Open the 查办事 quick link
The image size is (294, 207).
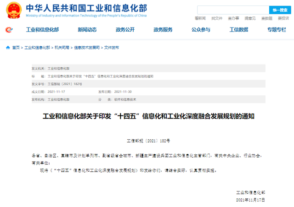click(x=233, y=18)
